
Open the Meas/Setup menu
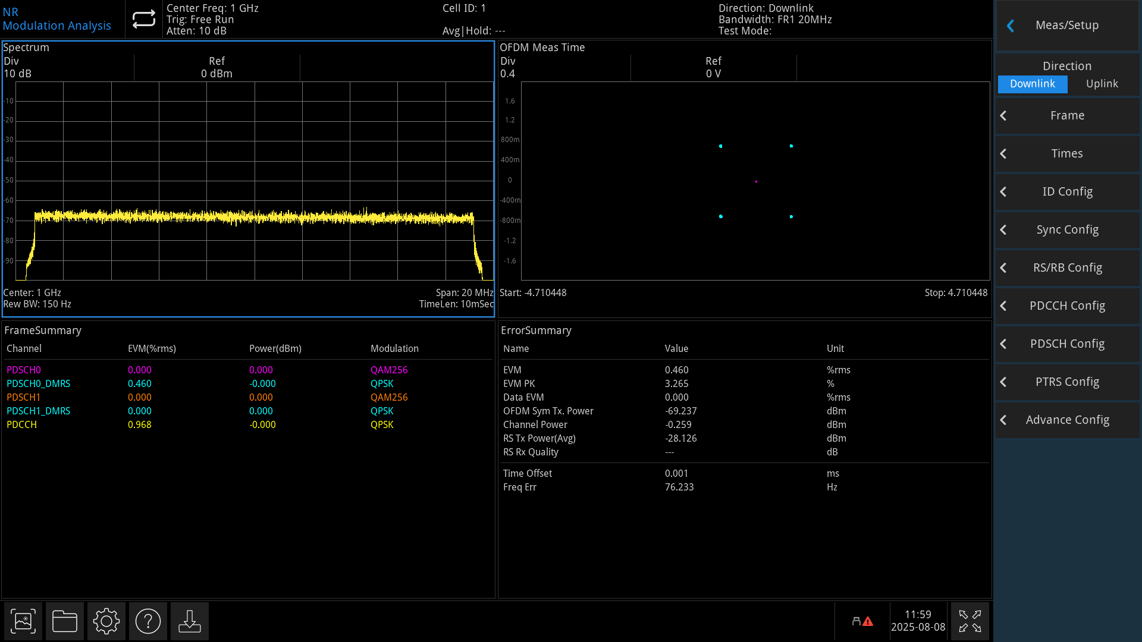click(x=1067, y=26)
